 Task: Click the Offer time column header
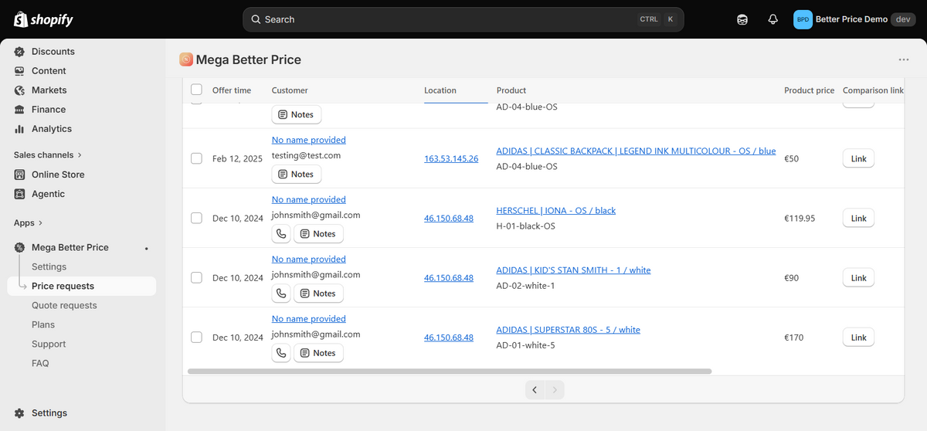(232, 90)
